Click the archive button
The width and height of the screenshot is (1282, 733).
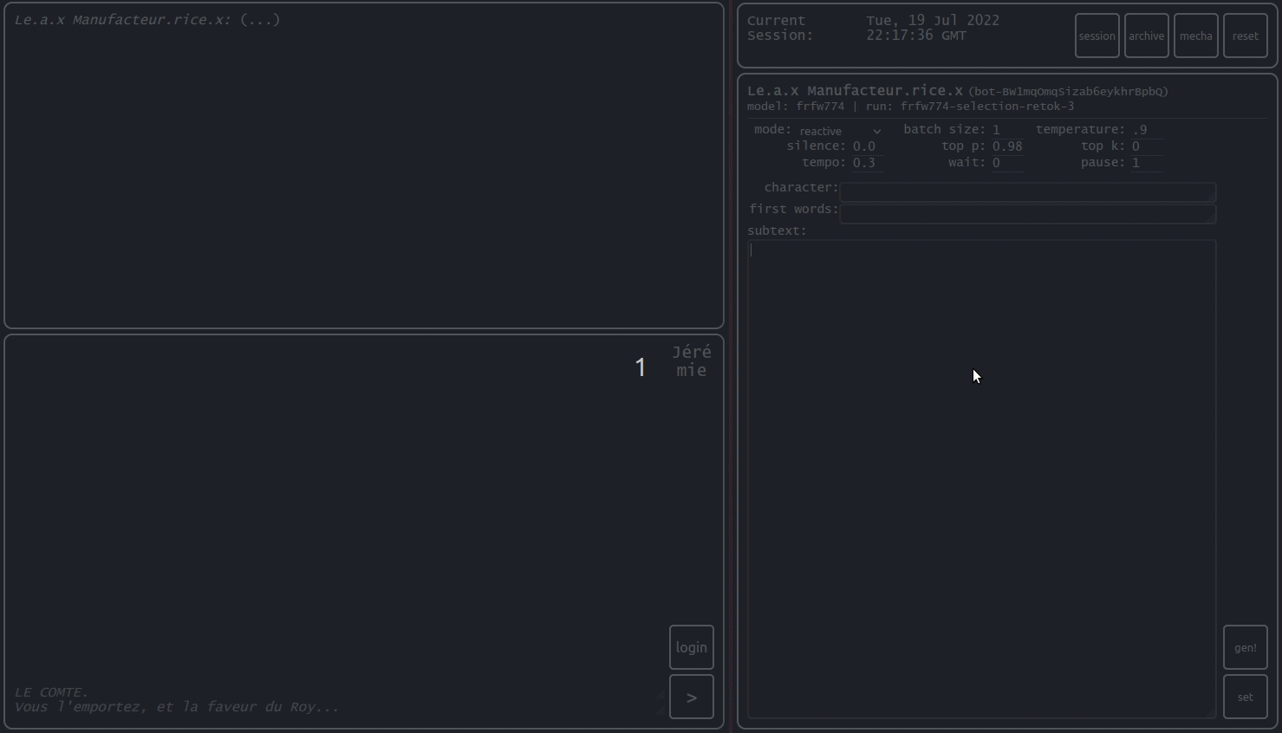pyautogui.click(x=1146, y=36)
